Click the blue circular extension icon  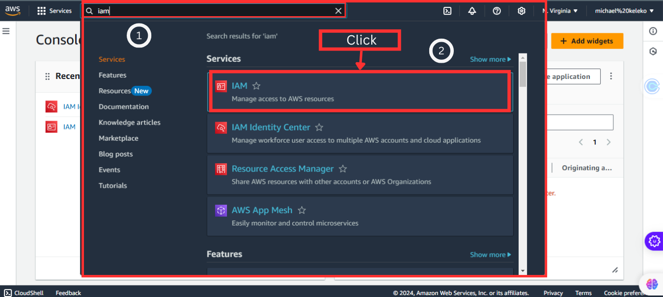coord(652,87)
